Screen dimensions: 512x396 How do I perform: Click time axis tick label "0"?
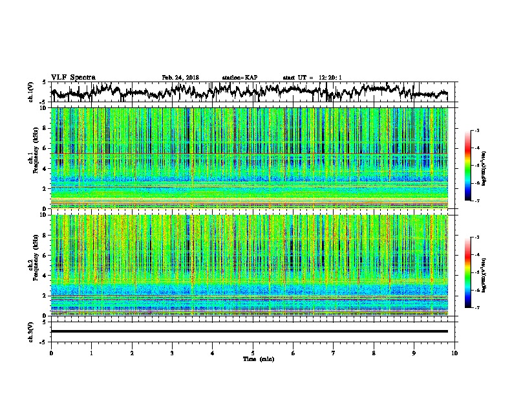pyautogui.click(x=51, y=353)
